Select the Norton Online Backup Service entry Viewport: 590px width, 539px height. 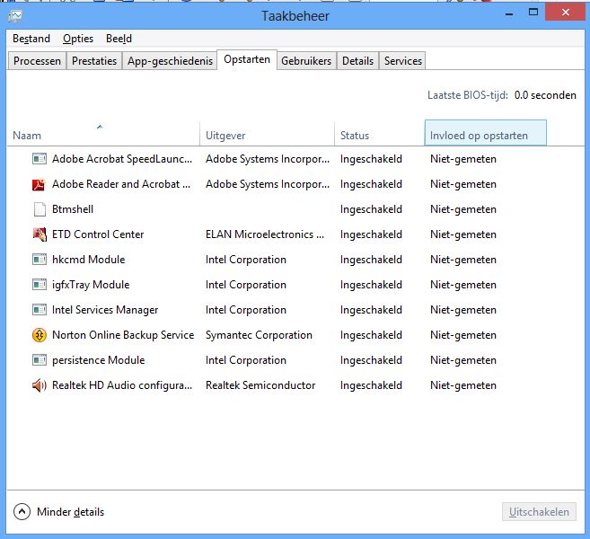(123, 335)
